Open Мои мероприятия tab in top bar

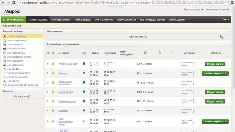point(61,19)
